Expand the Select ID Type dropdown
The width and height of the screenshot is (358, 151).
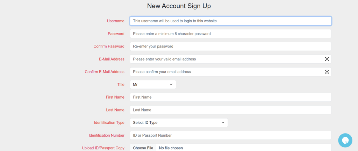click(x=179, y=122)
